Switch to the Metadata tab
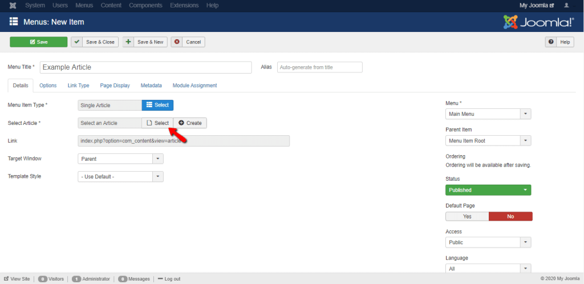This screenshot has height=284, width=584. 151,86
